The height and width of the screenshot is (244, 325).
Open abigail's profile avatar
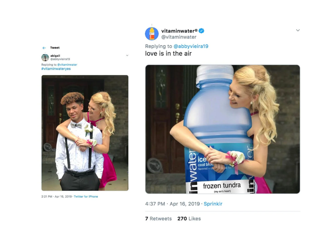coord(45,58)
